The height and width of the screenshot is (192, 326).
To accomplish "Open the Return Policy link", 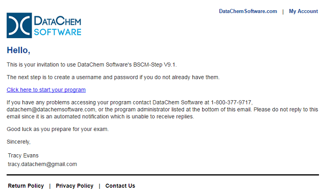I will pos(26,185).
